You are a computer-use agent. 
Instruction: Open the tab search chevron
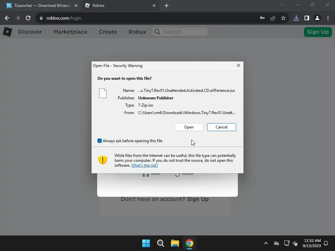(282, 5)
